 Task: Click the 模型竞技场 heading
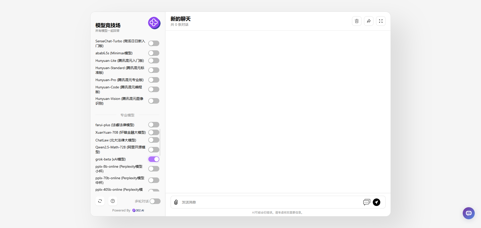coord(108,25)
